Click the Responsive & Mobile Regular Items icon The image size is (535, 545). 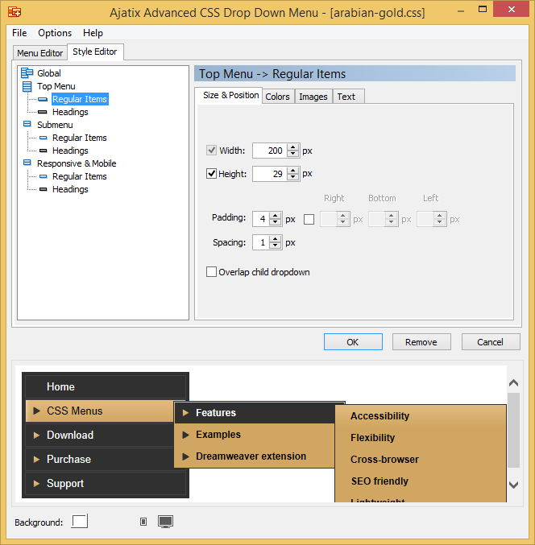(x=44, y=176)
